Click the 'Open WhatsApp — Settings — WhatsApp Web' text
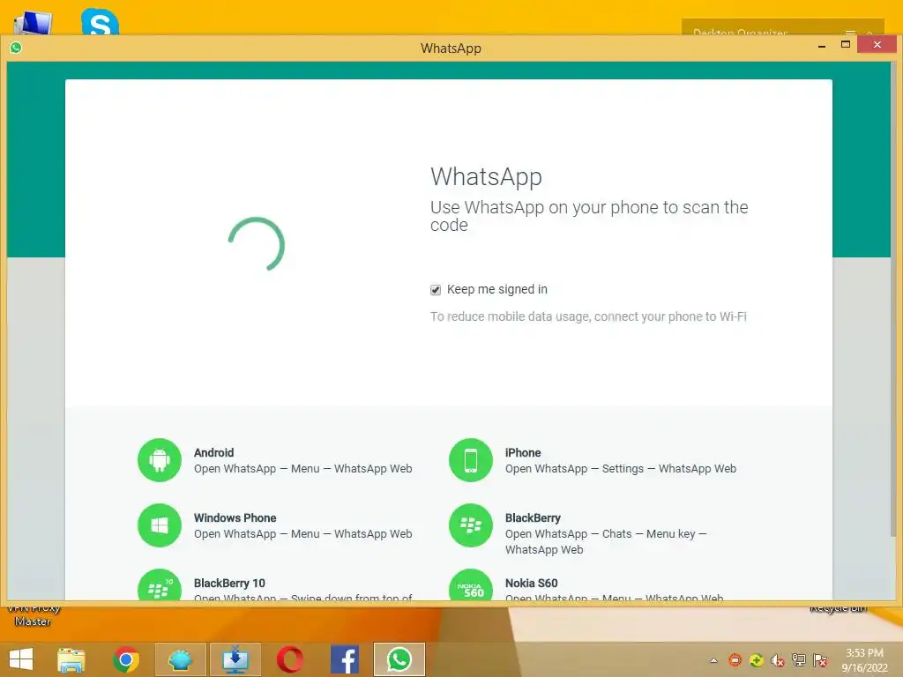The height and width of the screenshot is (677, 903). (621, 469)
